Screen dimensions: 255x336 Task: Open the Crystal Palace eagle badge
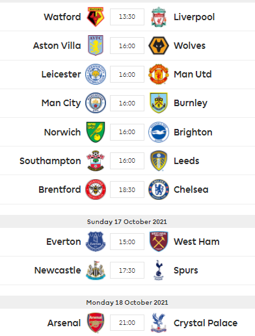[x=159, y=323]
